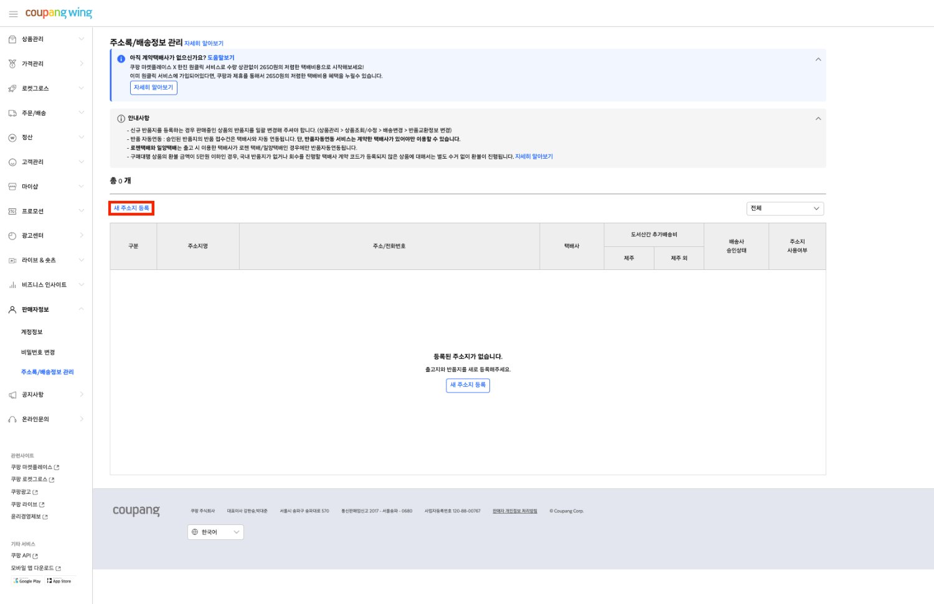The height and width of the screenshot is (604, 934).
Task: Click the 로켓그로스 rocket icon
Action: click(12, 88)
